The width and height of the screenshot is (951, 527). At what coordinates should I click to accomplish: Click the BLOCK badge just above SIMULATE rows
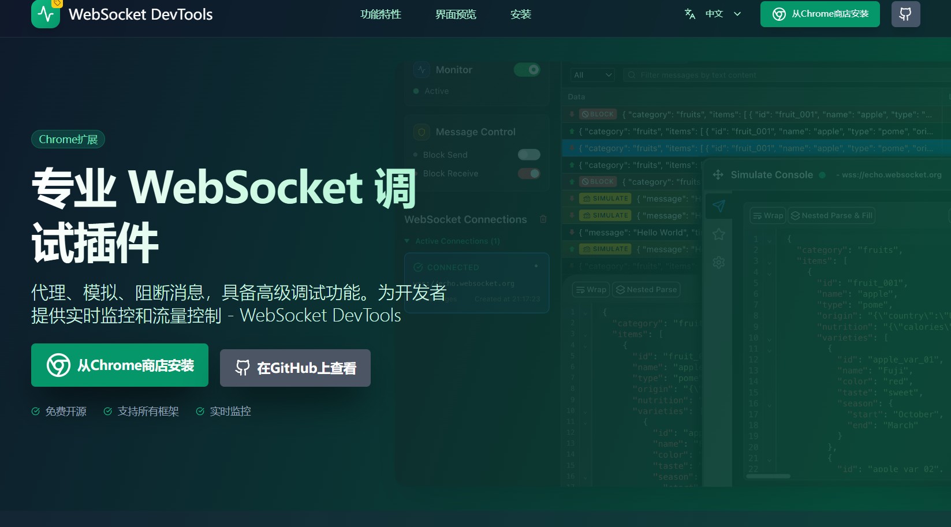coord(598,181)
